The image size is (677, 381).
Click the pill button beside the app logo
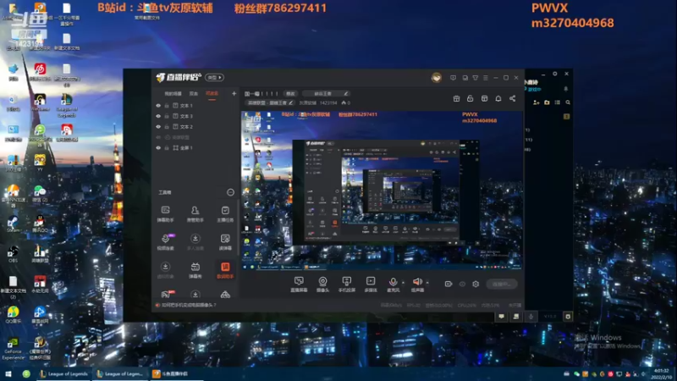pyautogui.click(x=215, y=77)
